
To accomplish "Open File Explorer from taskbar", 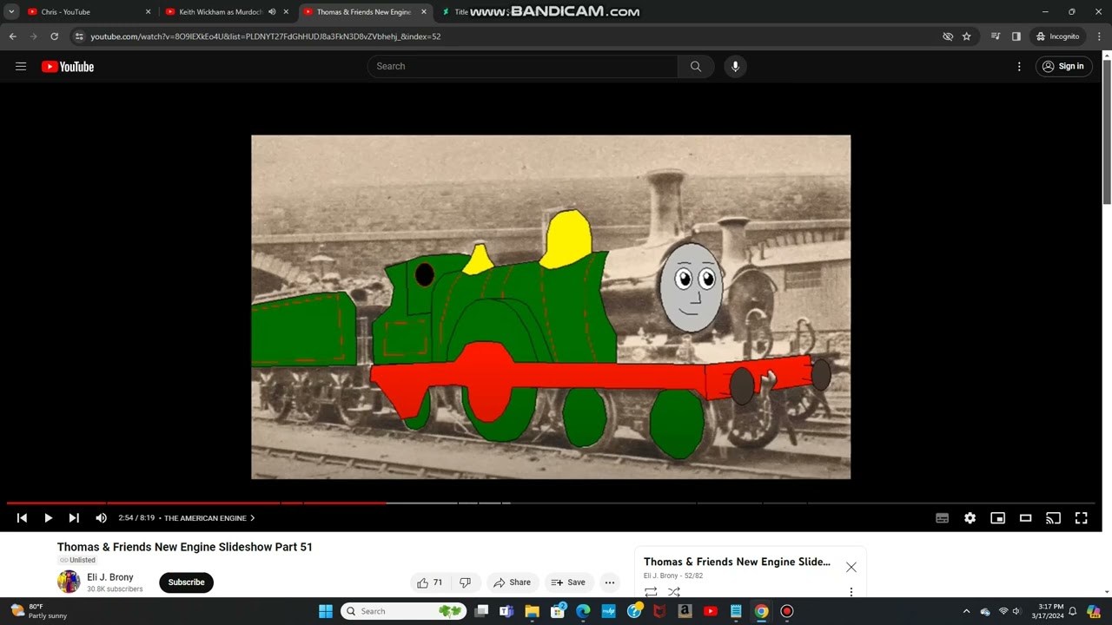I will pyautogui.click(x=533, y=611).
